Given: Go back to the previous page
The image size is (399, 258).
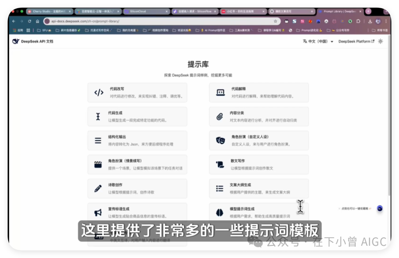Looking at the screenshot, I should click(14, 21).
